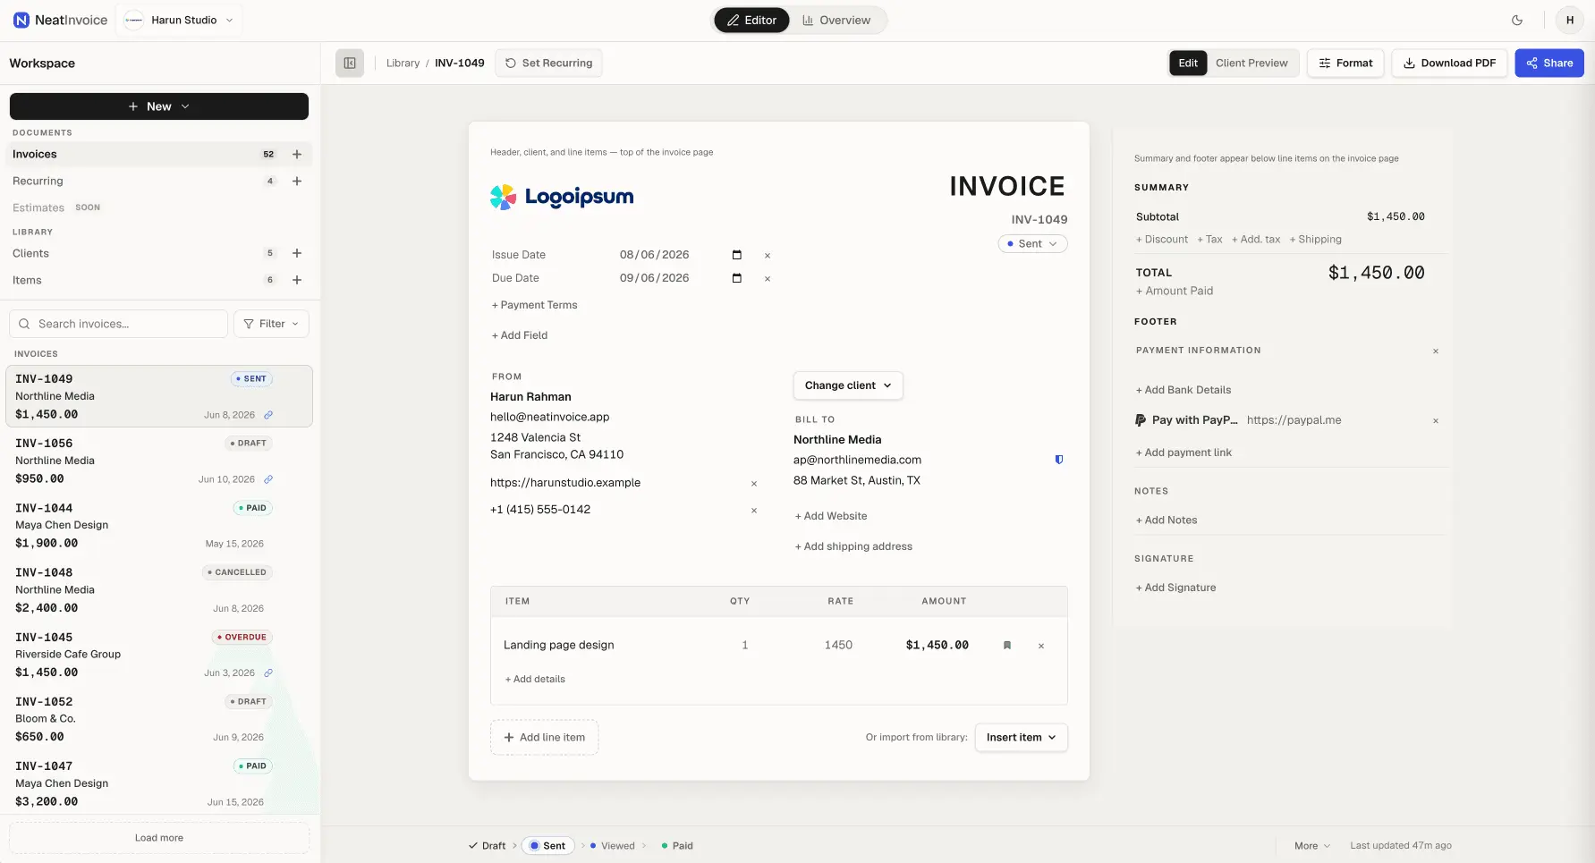Click the Logoipsum logo image

point(562,197)
